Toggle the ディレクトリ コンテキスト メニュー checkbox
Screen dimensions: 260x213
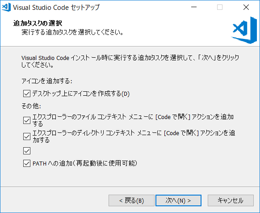pos(27,136)
